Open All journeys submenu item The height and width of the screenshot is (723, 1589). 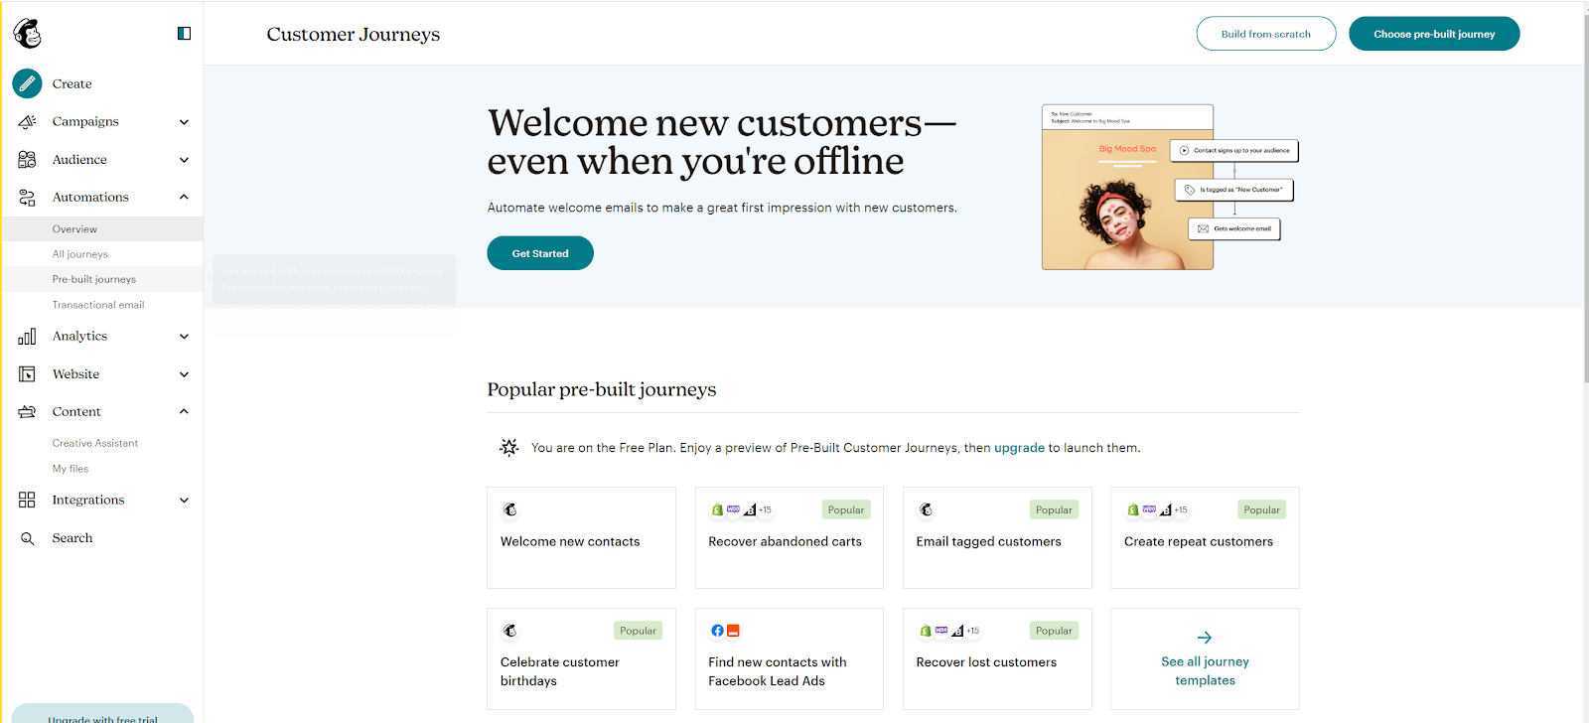80,254
